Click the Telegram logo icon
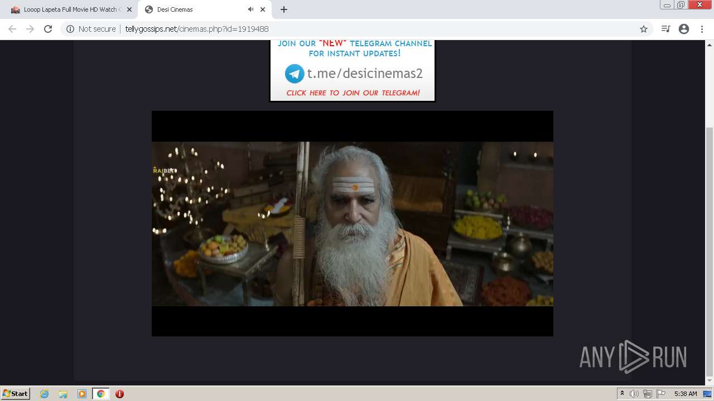Viewport: 714px width, 401px height. [295, 74]
